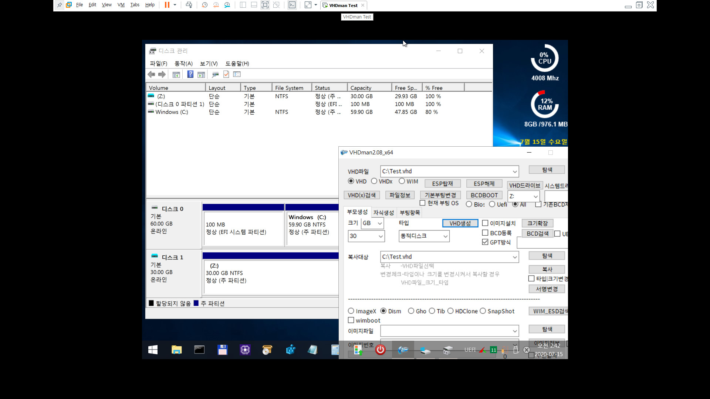The width and height of the screenshot is (710, 399).
Task: Open the VMware power options arrow
Action: [x=175, y=5]
